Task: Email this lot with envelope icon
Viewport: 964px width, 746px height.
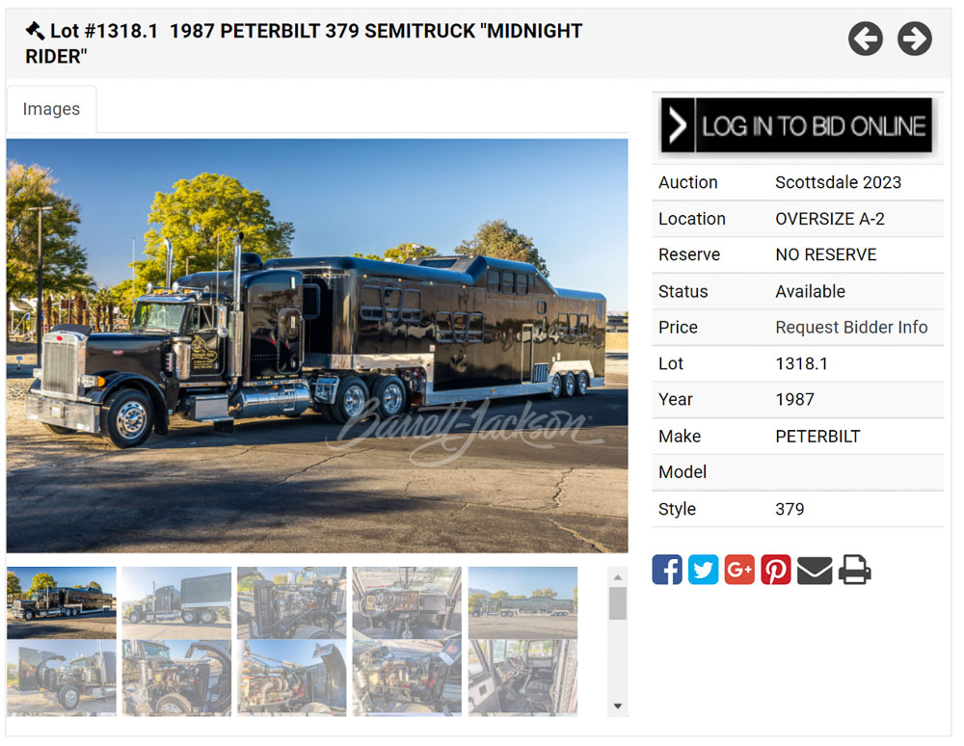Action: pyautogui.click(x=815, y=571)
